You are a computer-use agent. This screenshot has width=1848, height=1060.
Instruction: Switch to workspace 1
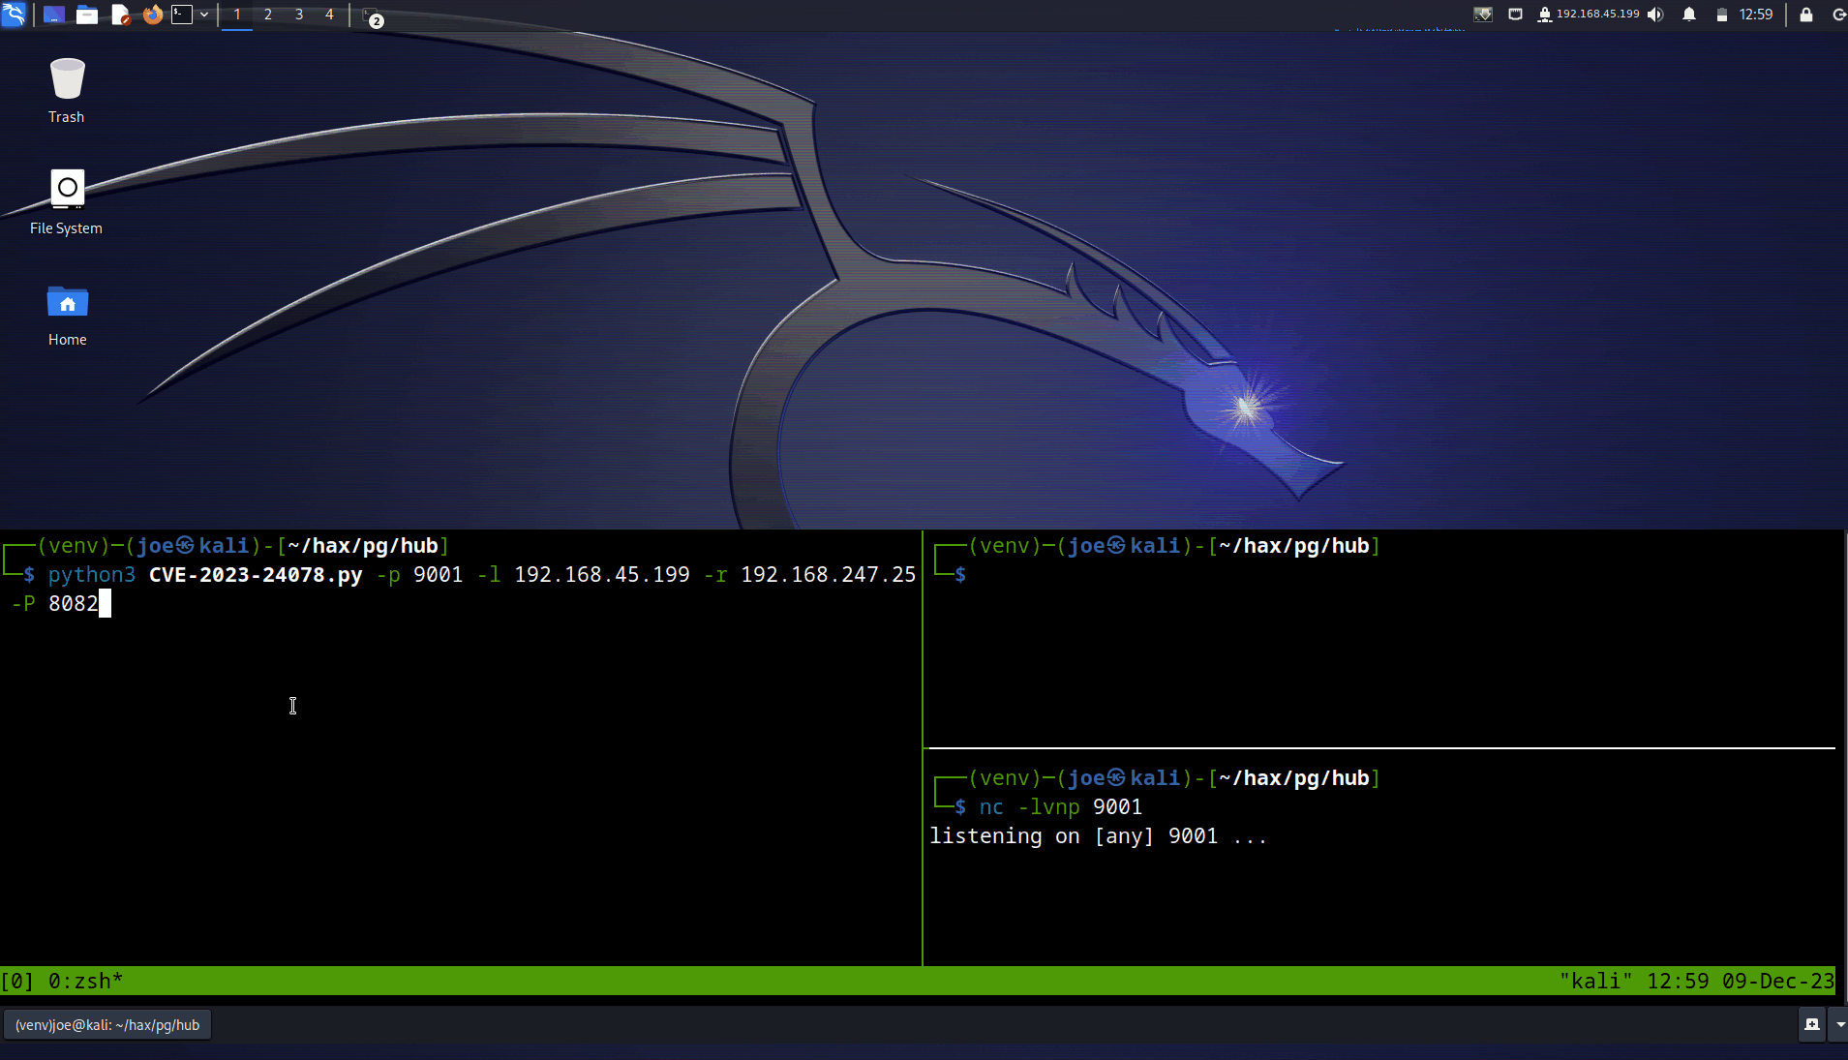(x=237, y=15)
